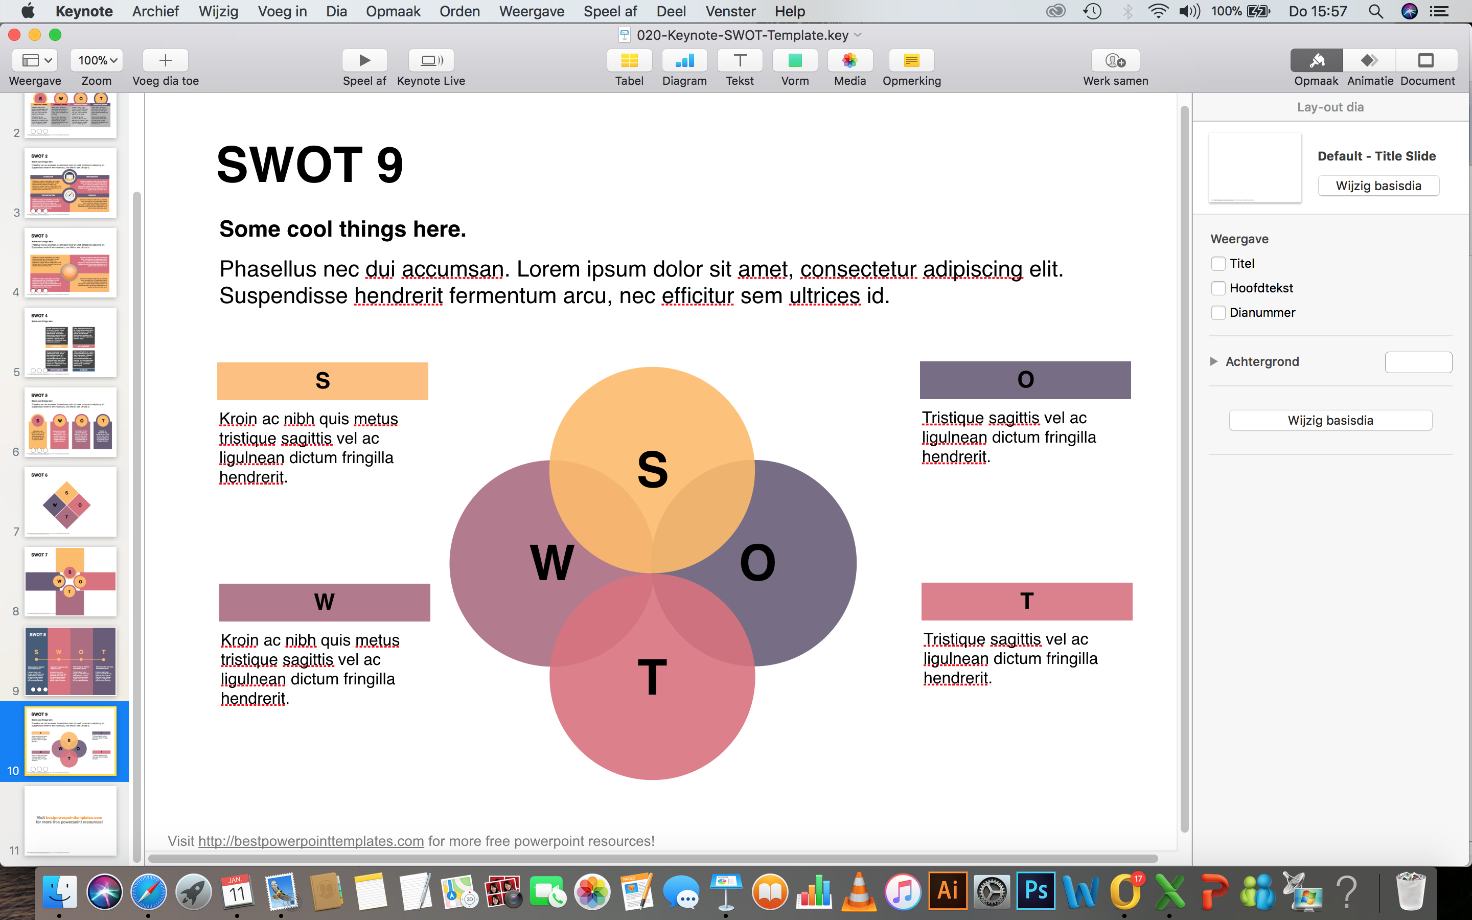Click the Diagram chart icon

[x=684, y=60]
